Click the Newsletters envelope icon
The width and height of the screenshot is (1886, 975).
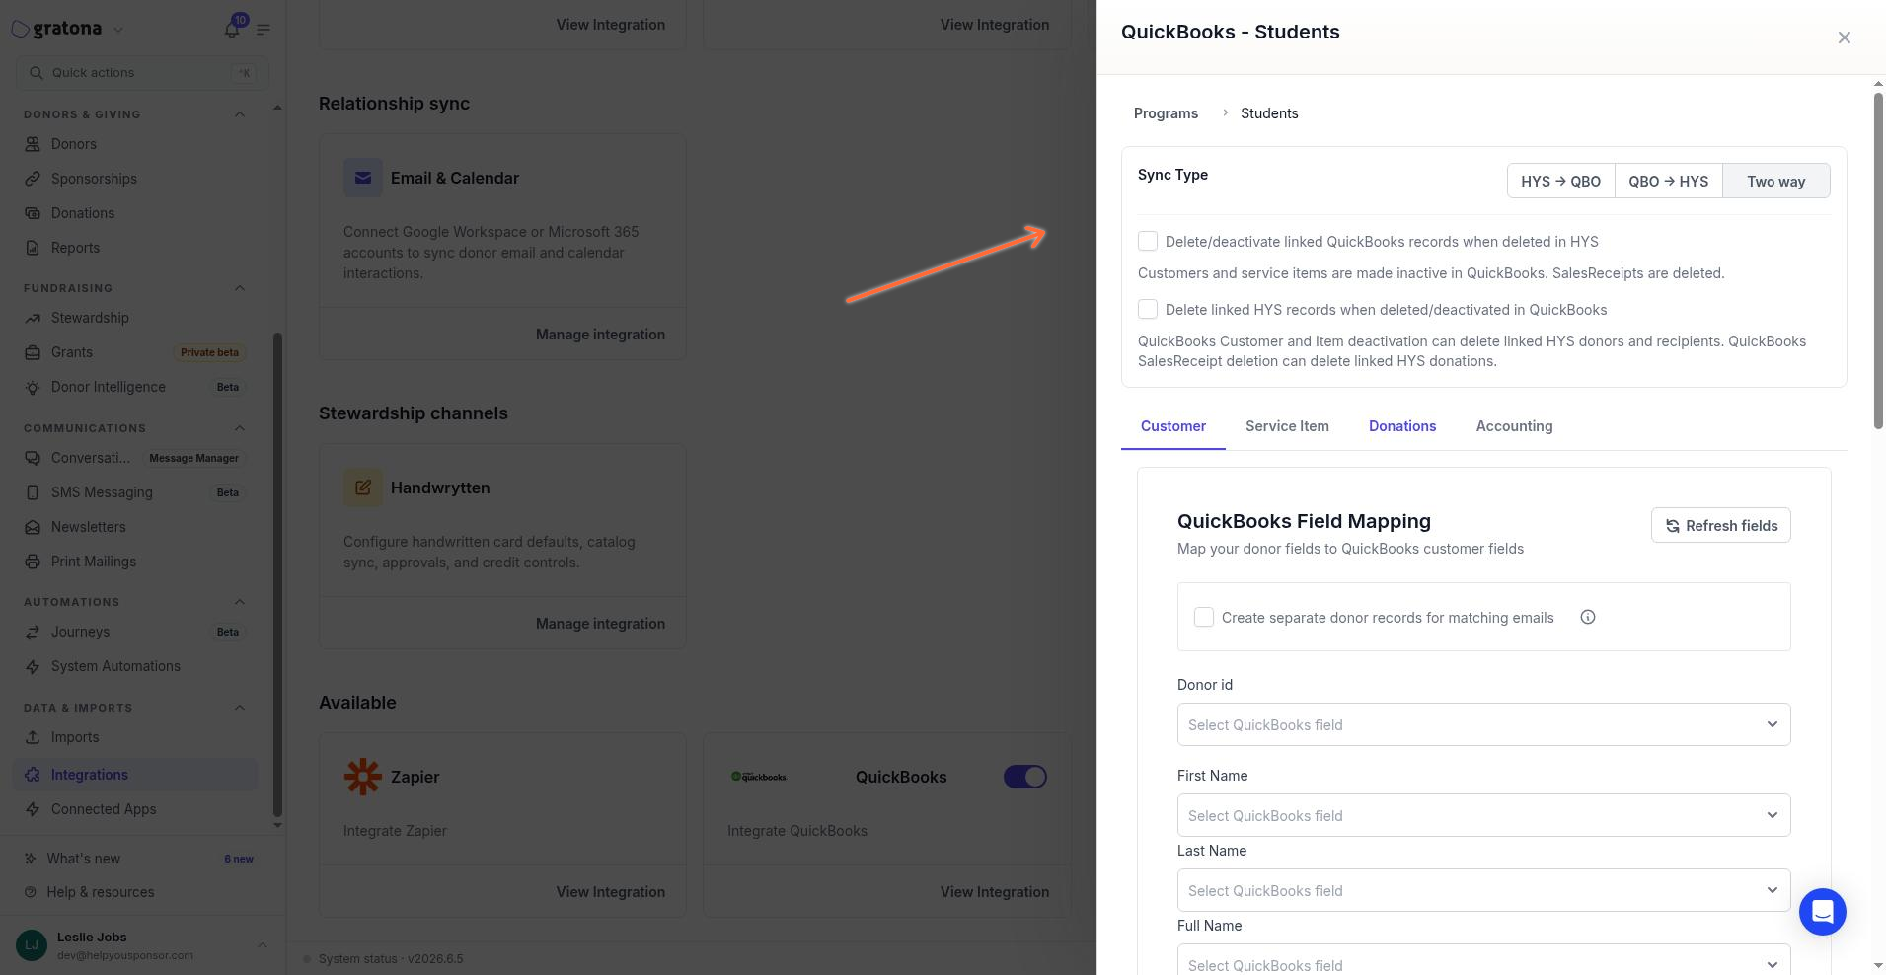click(33, 527)
